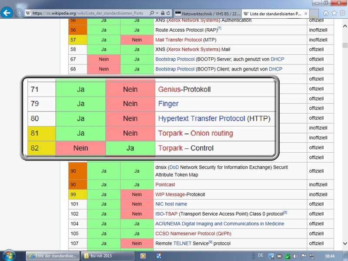Launch the media player taskbar icon
The width and height of the screenshot is (348, 261).
[142, 256]
